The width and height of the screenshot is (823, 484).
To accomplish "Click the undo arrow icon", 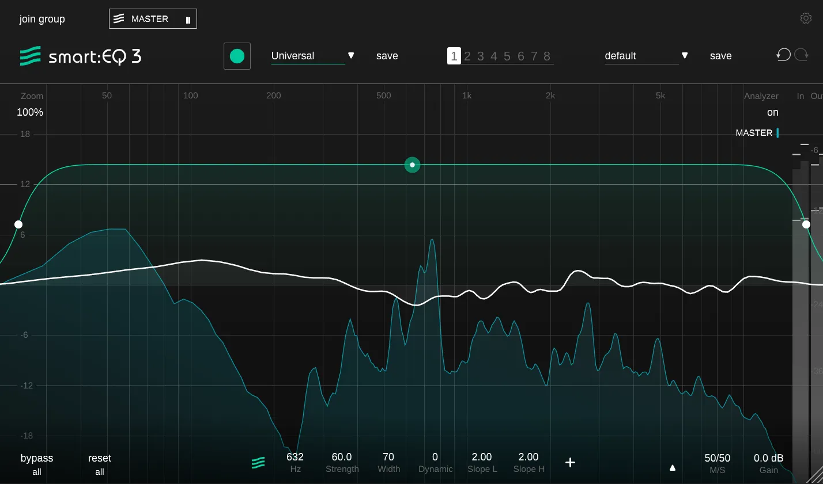I will 783,55.
